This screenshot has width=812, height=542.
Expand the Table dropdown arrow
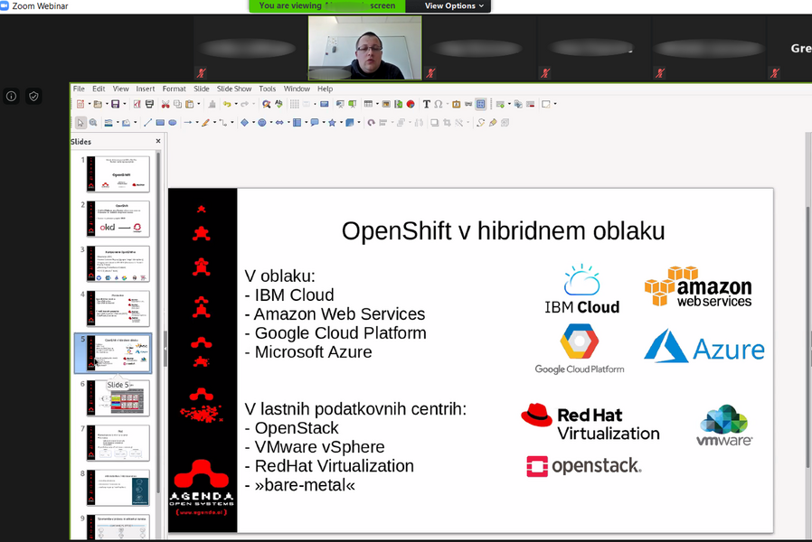pyautogui.click(x=377, y=104)
